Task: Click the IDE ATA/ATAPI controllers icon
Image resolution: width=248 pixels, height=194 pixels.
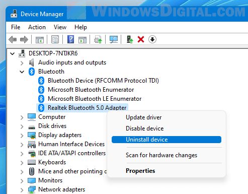Action: [x=32, y=154]
